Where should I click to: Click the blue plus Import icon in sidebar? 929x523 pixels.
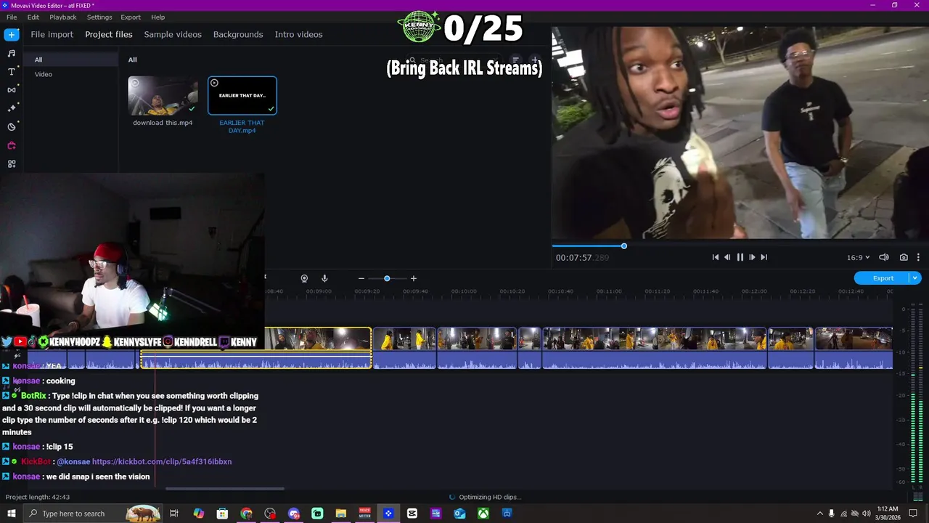tap(12, 34)
